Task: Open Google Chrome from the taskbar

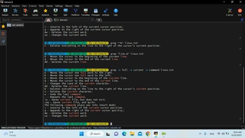Action: [x=148, y=134]
